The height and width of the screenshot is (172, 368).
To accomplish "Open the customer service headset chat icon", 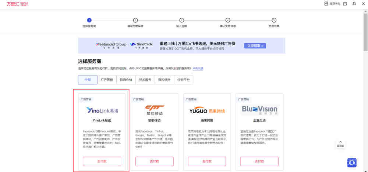I will pyautogui.click(x=352, y=162).
